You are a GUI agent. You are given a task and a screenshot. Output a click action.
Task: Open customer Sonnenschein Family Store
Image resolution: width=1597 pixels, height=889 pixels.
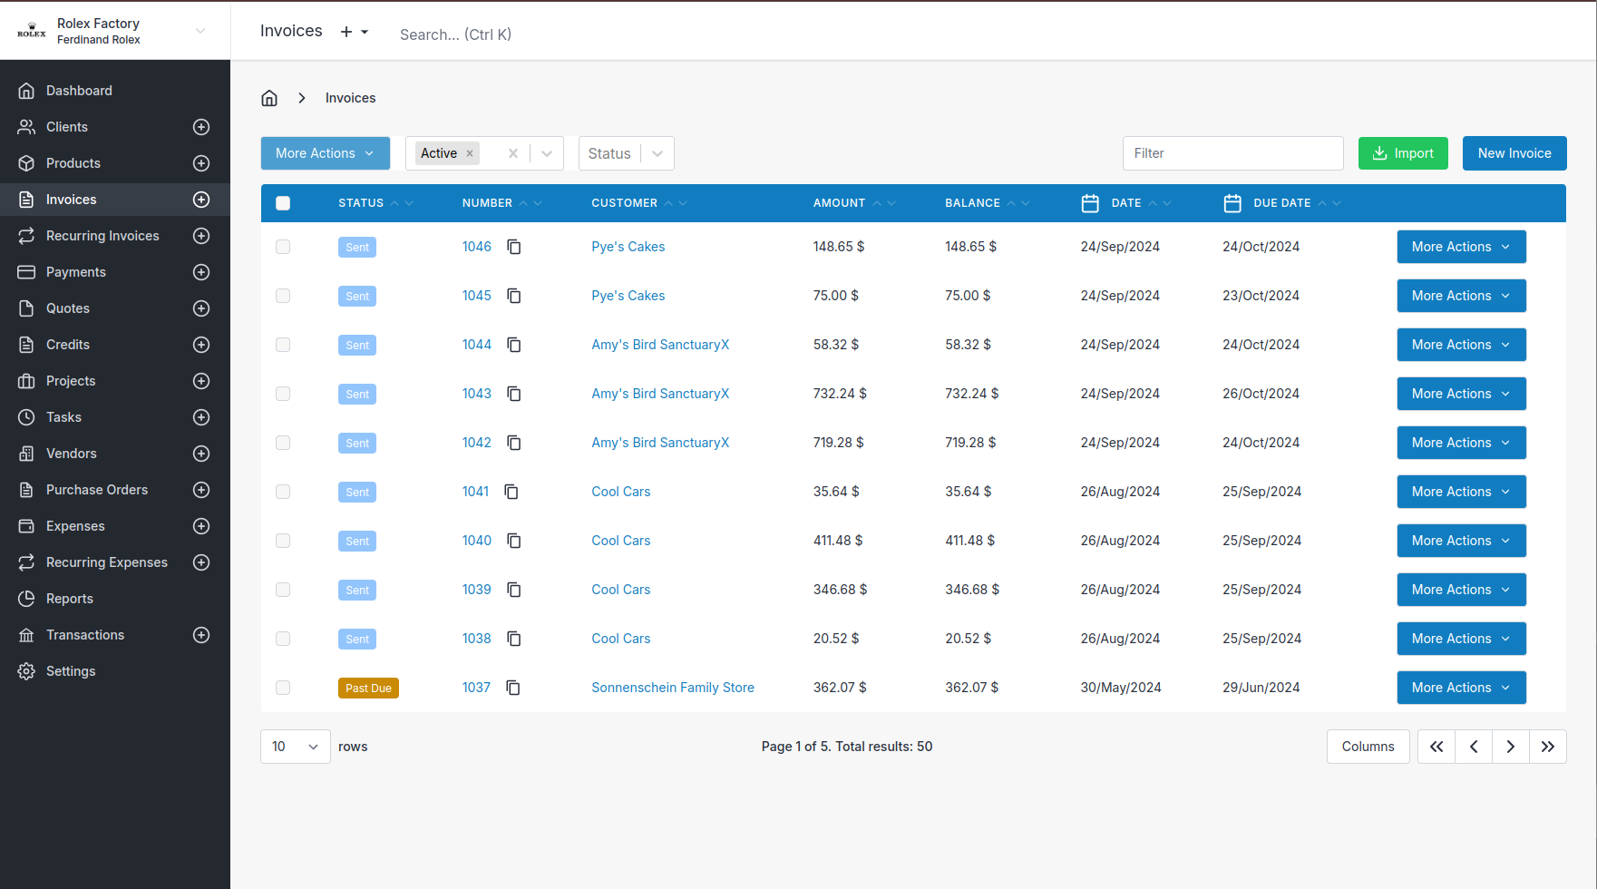point(673,688)
